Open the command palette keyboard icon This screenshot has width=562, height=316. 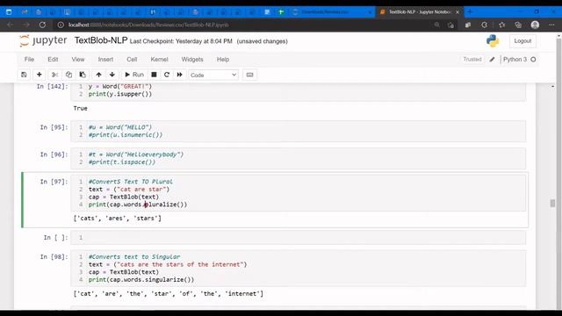249,75
